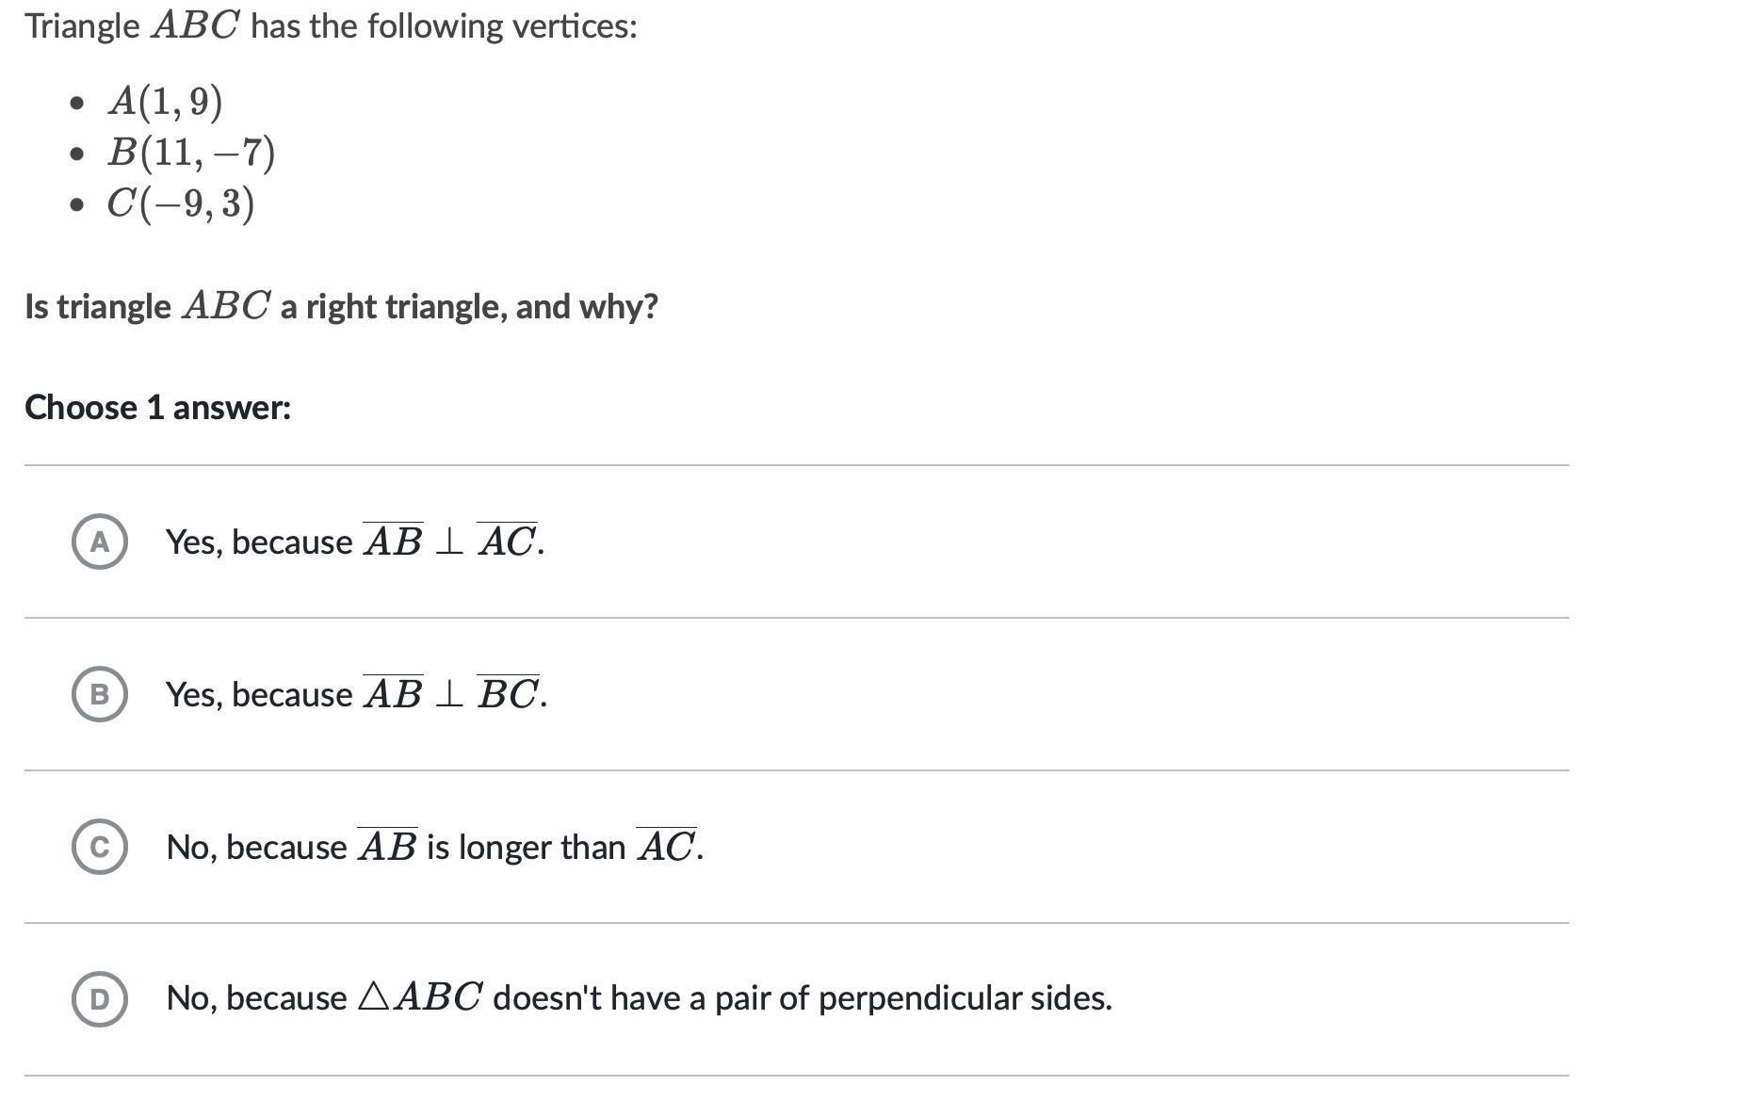Click the 'Is triangle ABC a right triangle' question

[341, 307]
